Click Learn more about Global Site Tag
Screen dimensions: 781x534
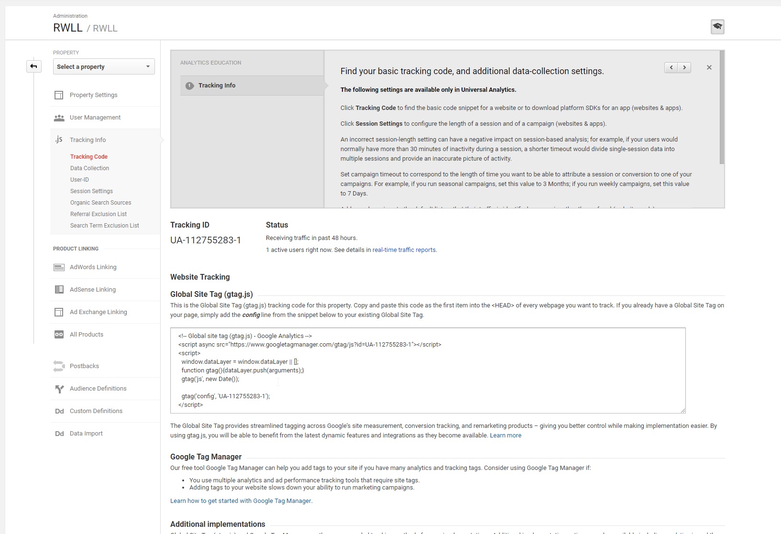coord(506,436)
